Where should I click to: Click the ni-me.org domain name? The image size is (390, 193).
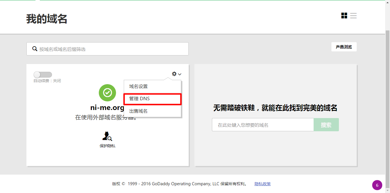[x=107, y=108]
